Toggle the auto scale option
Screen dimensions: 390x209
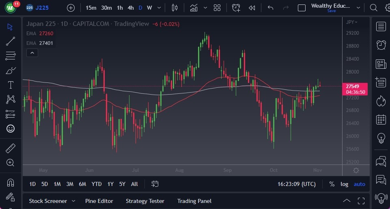(x=359, y=184)
